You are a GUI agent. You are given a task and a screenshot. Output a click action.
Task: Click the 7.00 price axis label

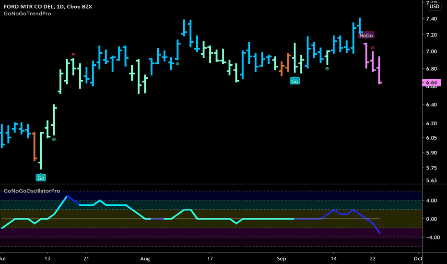(431, 52)
